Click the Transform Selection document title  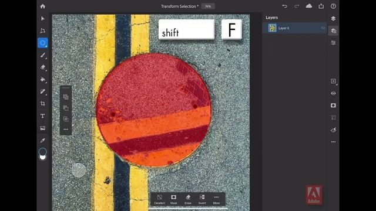(180, 6)
